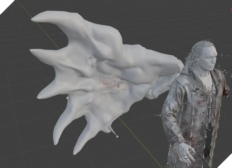Select small bone dot on mesh's left side
232x168 pixels.
(x=67, y=98)
